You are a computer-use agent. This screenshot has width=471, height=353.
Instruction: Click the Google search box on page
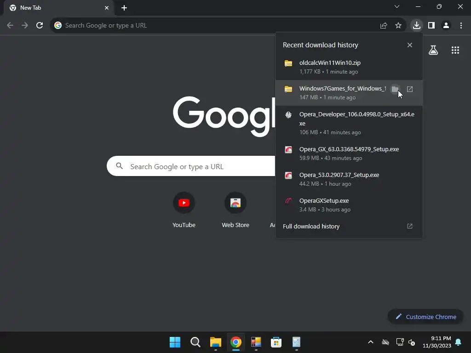[191, 166]
